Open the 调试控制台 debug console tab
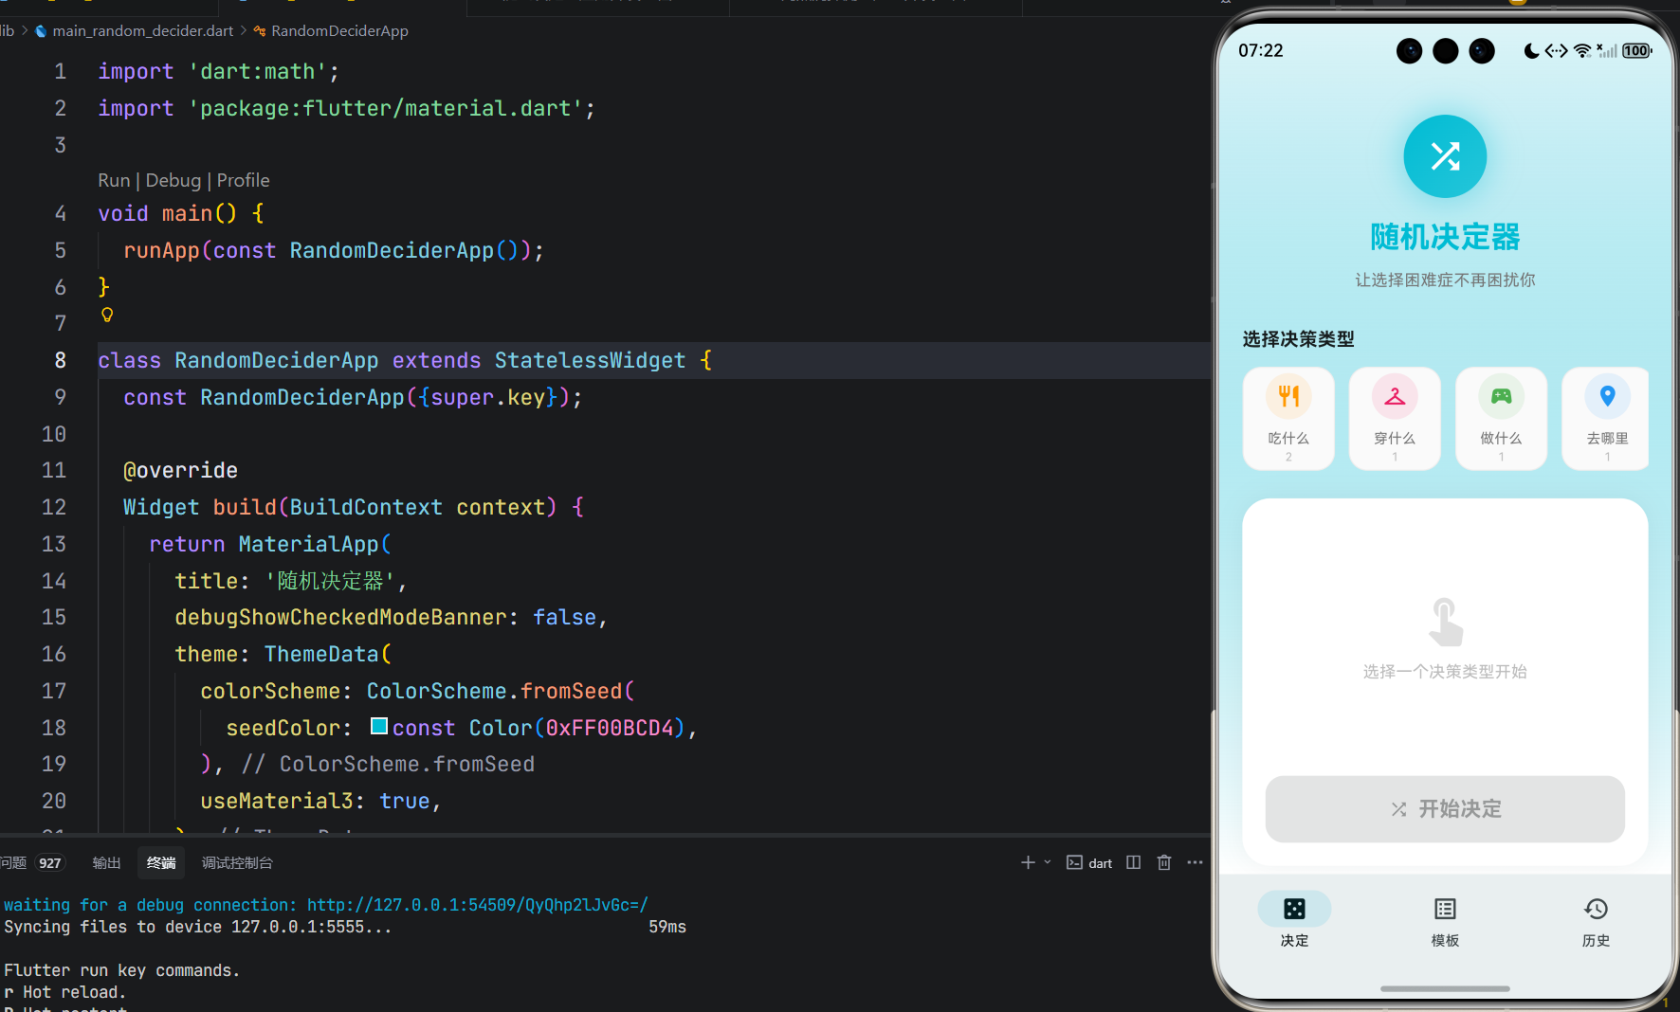The height and width of the screenshot is (1012, 1680). pyautogui.click(x=237, y=863)
